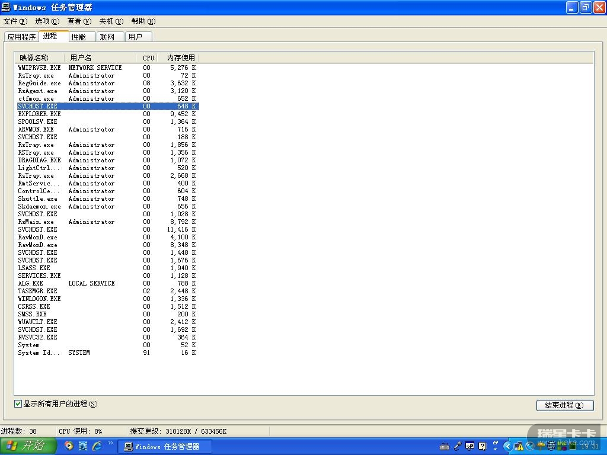Click Windows Task Manager taskbar button
This screenshot has width=607, height=455.
click(165, 447)
